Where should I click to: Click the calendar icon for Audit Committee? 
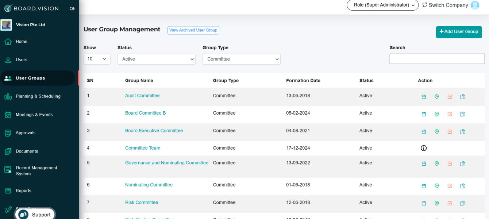click(x=424, y=97)
